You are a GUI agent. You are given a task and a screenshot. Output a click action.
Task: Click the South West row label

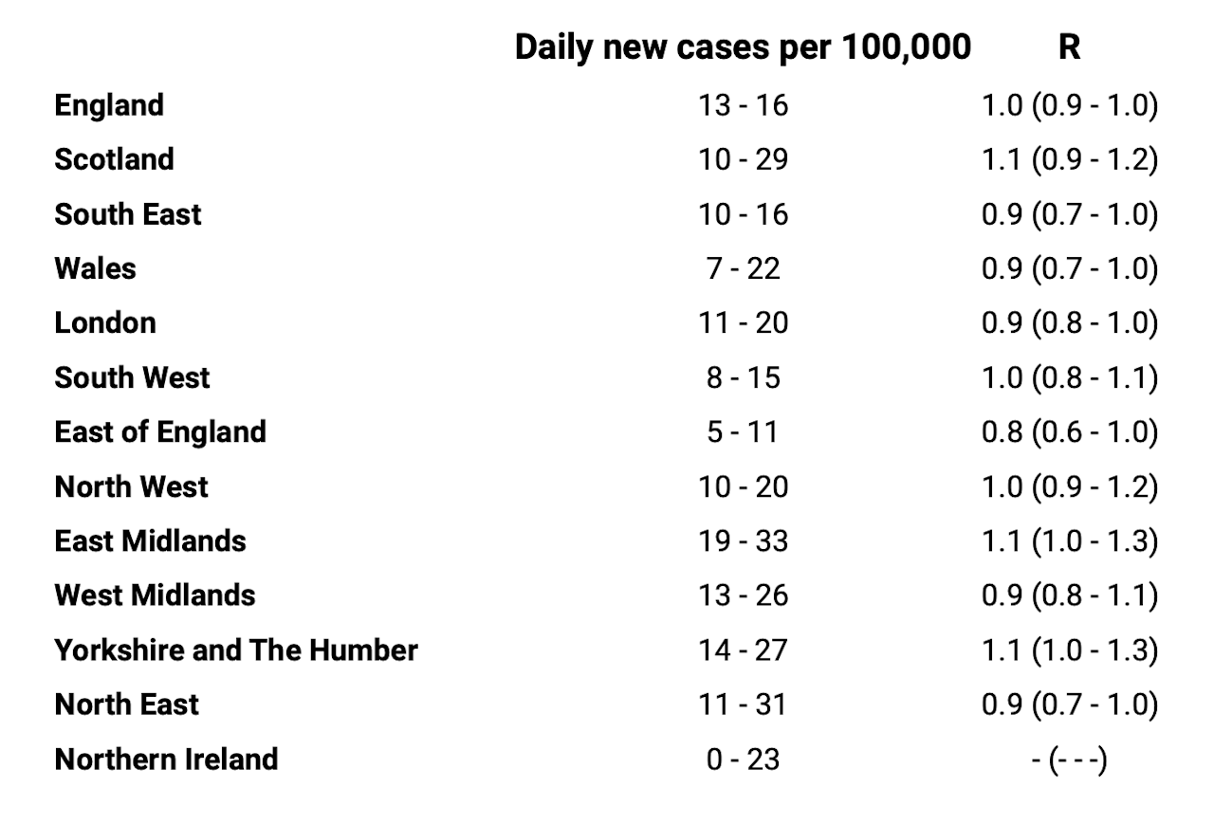132,377
